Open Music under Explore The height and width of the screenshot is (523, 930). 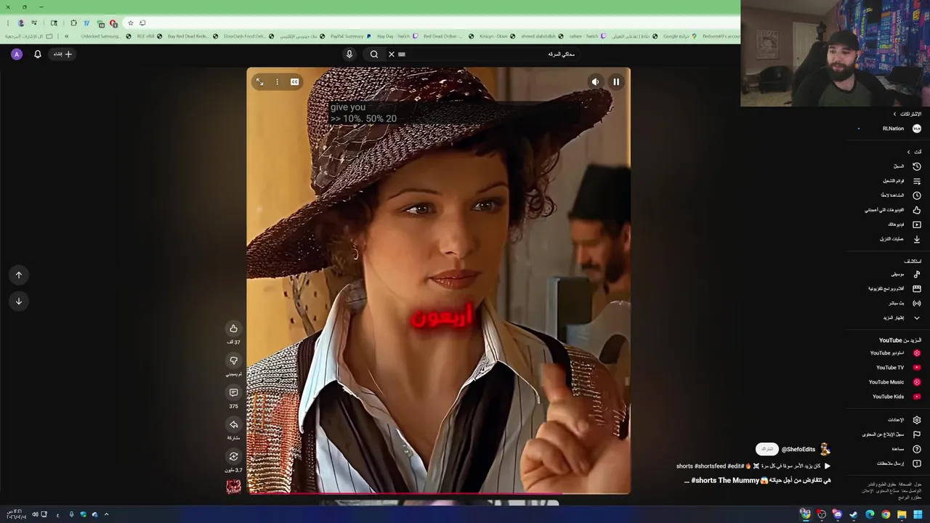point(888,274)
